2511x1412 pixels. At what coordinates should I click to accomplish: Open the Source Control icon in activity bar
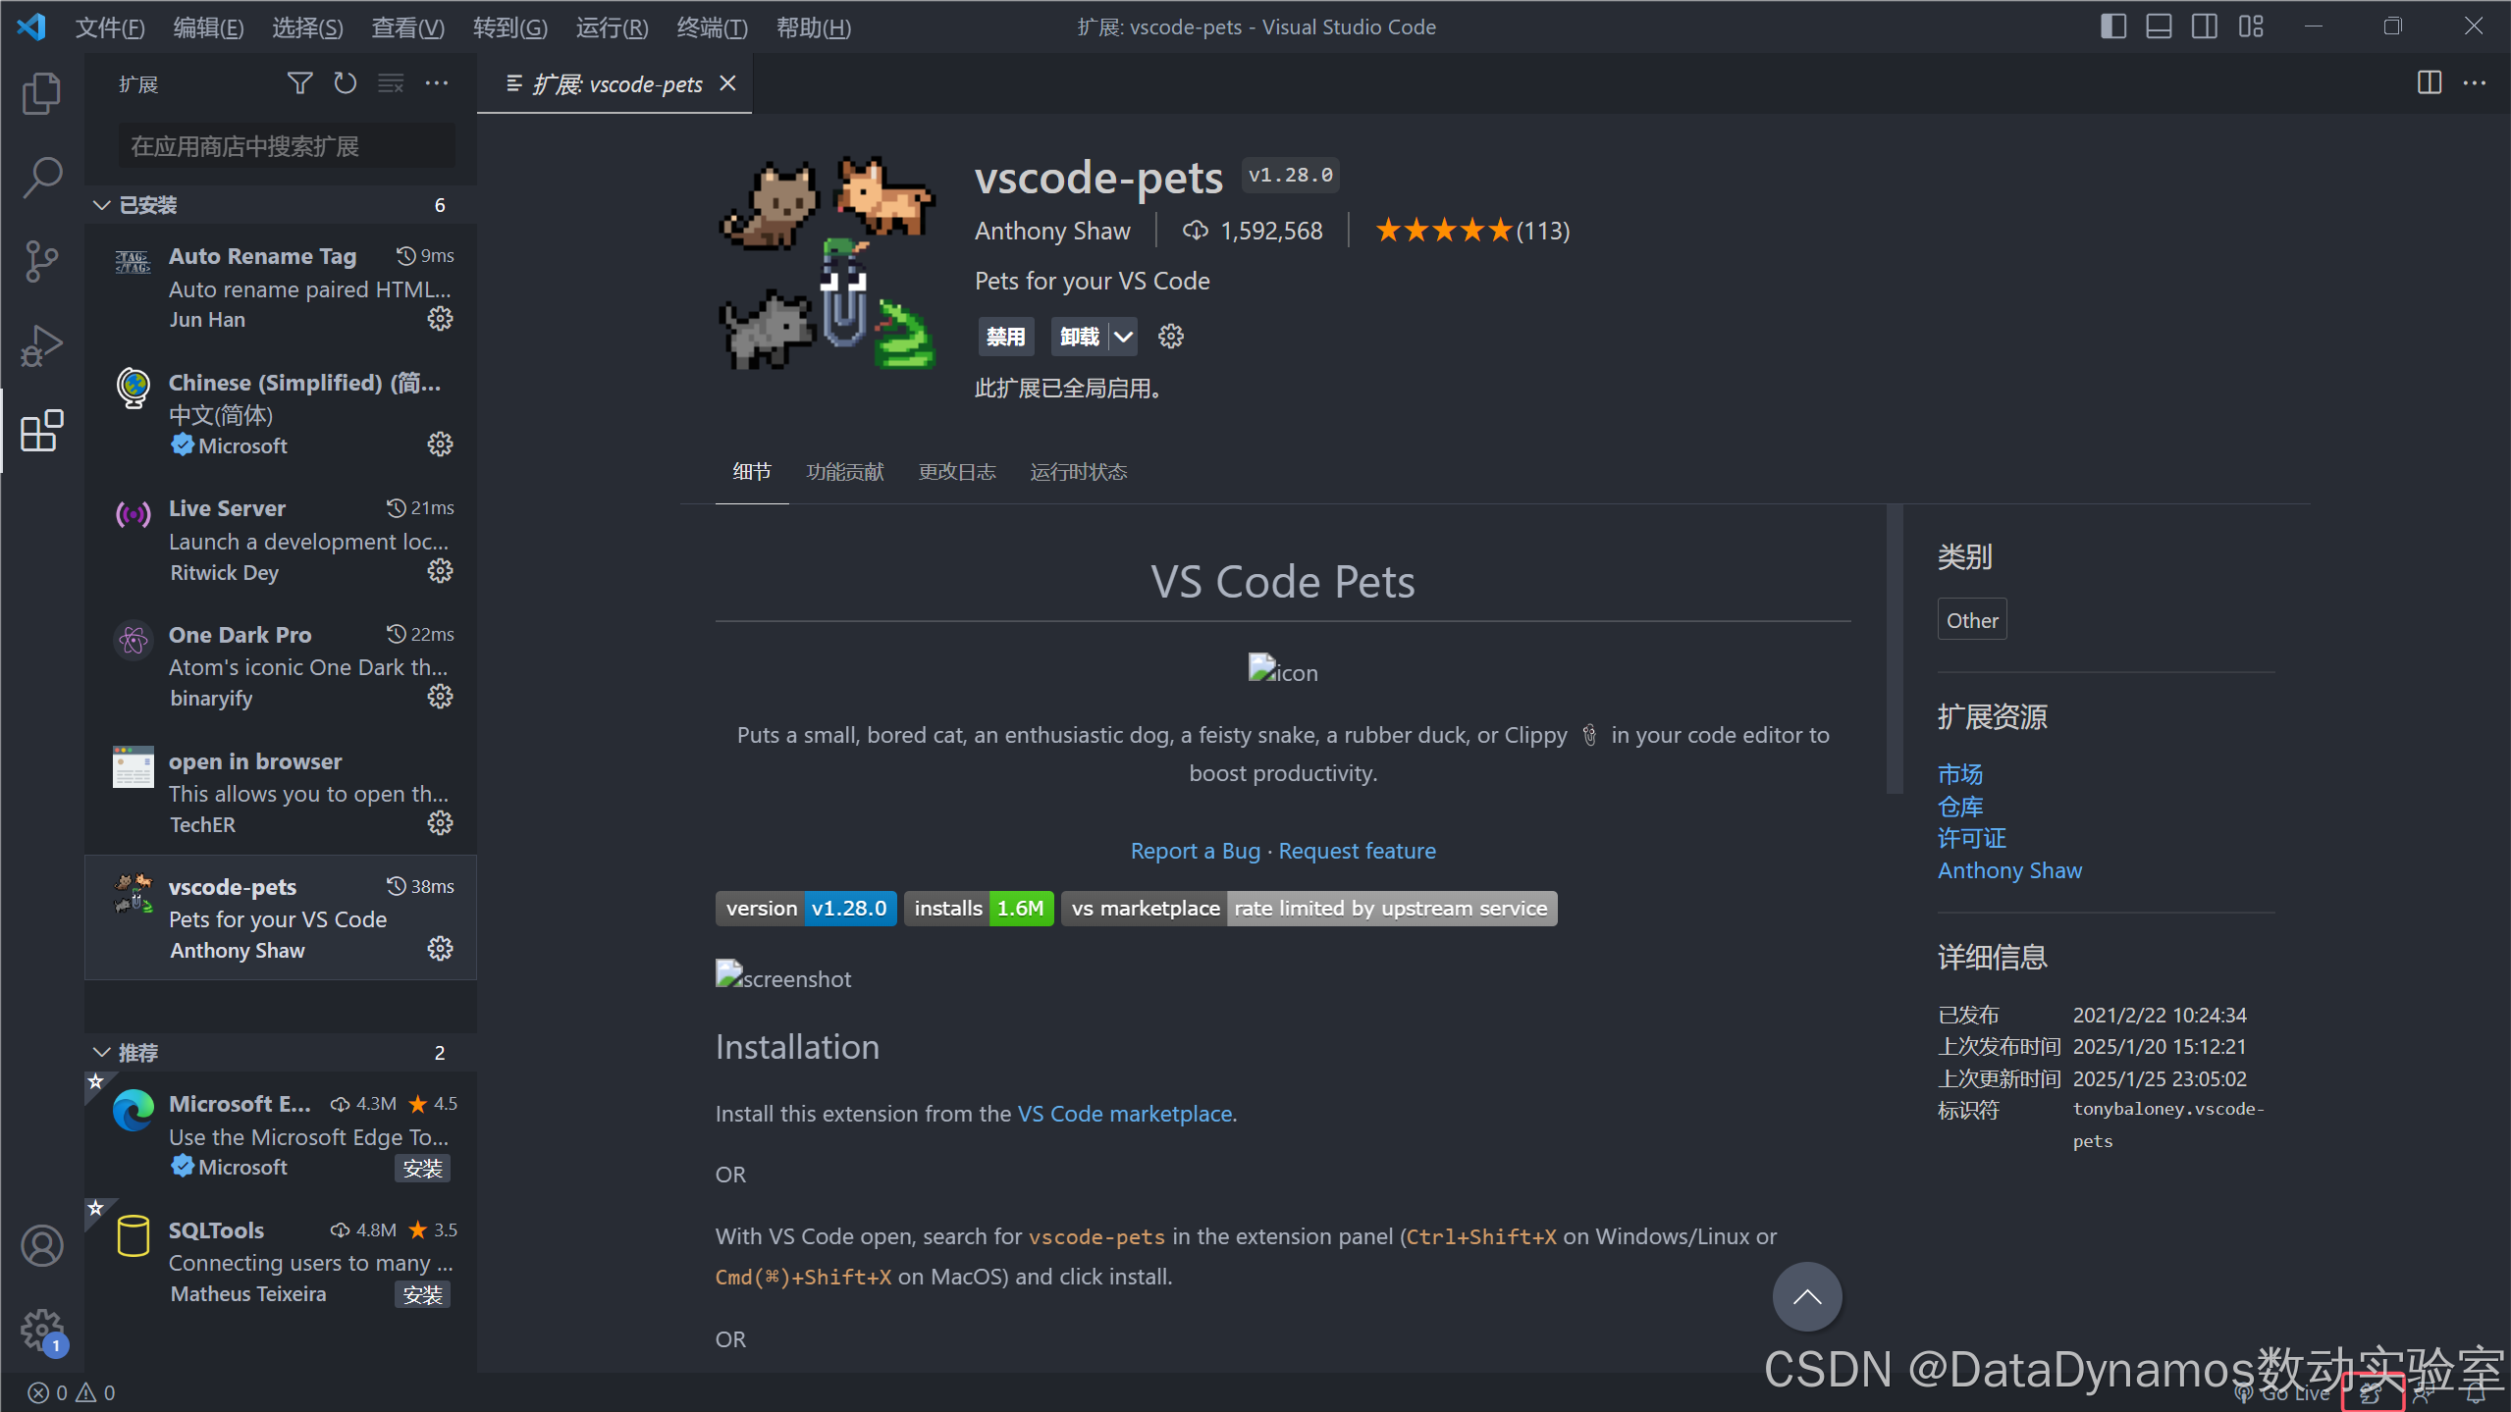point(41,261)
